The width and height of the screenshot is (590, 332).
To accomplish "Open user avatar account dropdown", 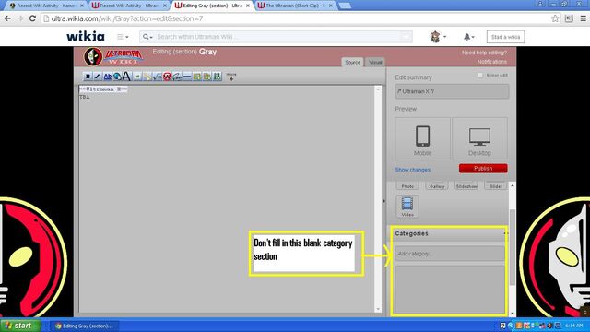I will (x=439, y=37).
